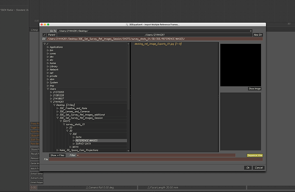Create a New Dir

pos(258,35)
